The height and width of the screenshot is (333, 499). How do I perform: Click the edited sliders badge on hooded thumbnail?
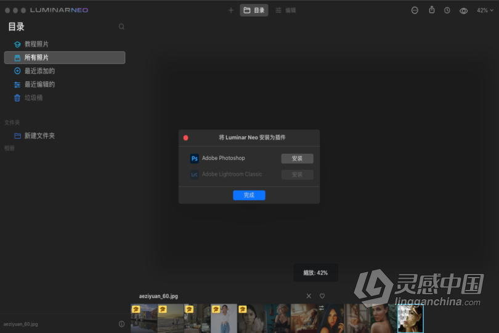[322, 308]
